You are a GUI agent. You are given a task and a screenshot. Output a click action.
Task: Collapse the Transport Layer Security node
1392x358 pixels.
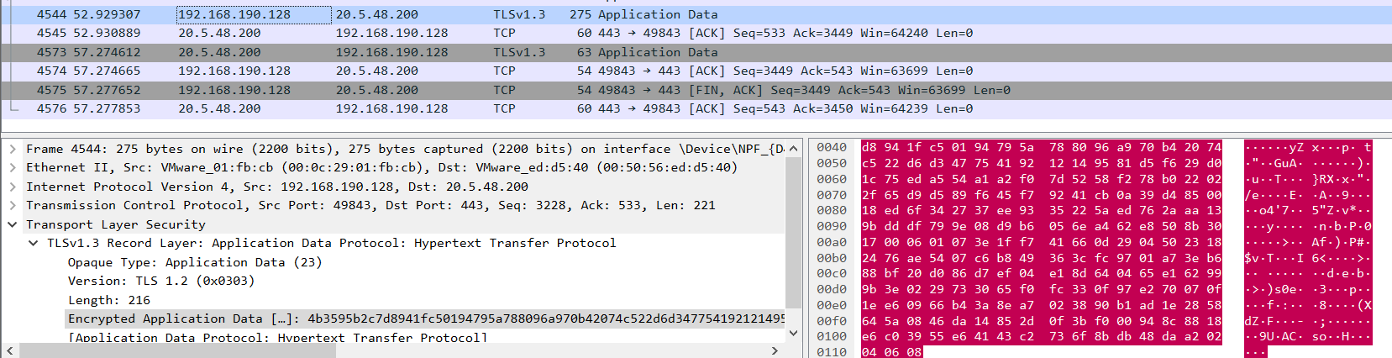tap(13, 224)
